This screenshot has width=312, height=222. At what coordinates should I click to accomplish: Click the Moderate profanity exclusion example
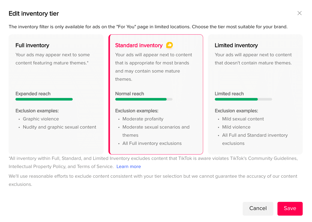click(x=143, y=119)
